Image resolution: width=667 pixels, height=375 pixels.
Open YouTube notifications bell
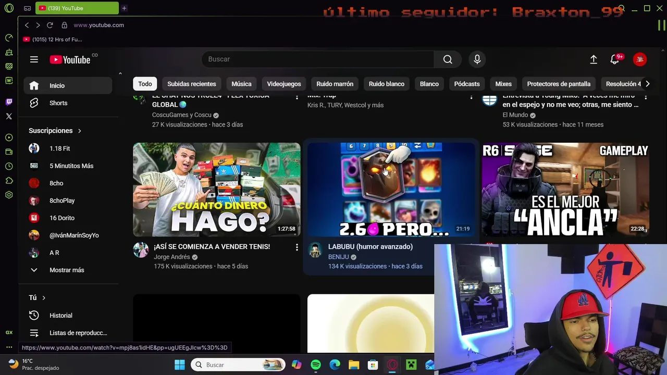point(615,59)
